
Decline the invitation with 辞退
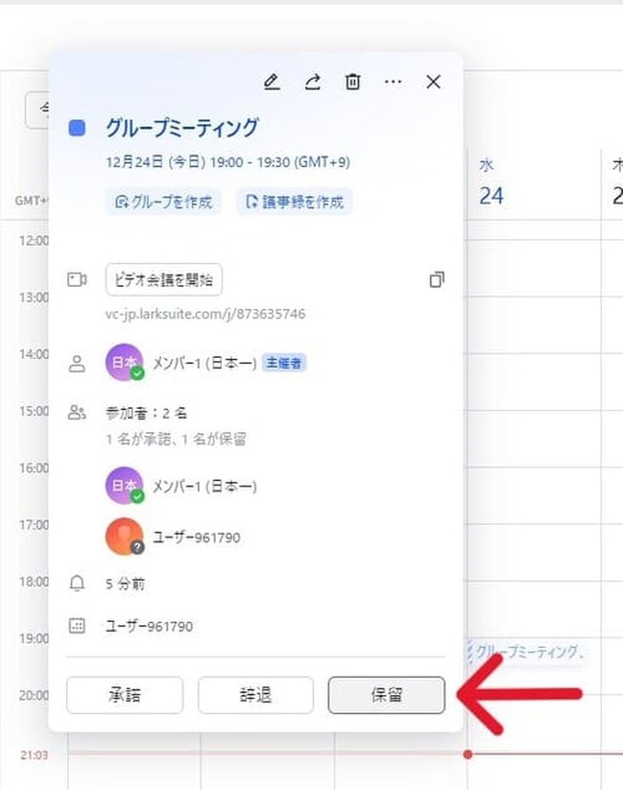click(x=255, y=695)
